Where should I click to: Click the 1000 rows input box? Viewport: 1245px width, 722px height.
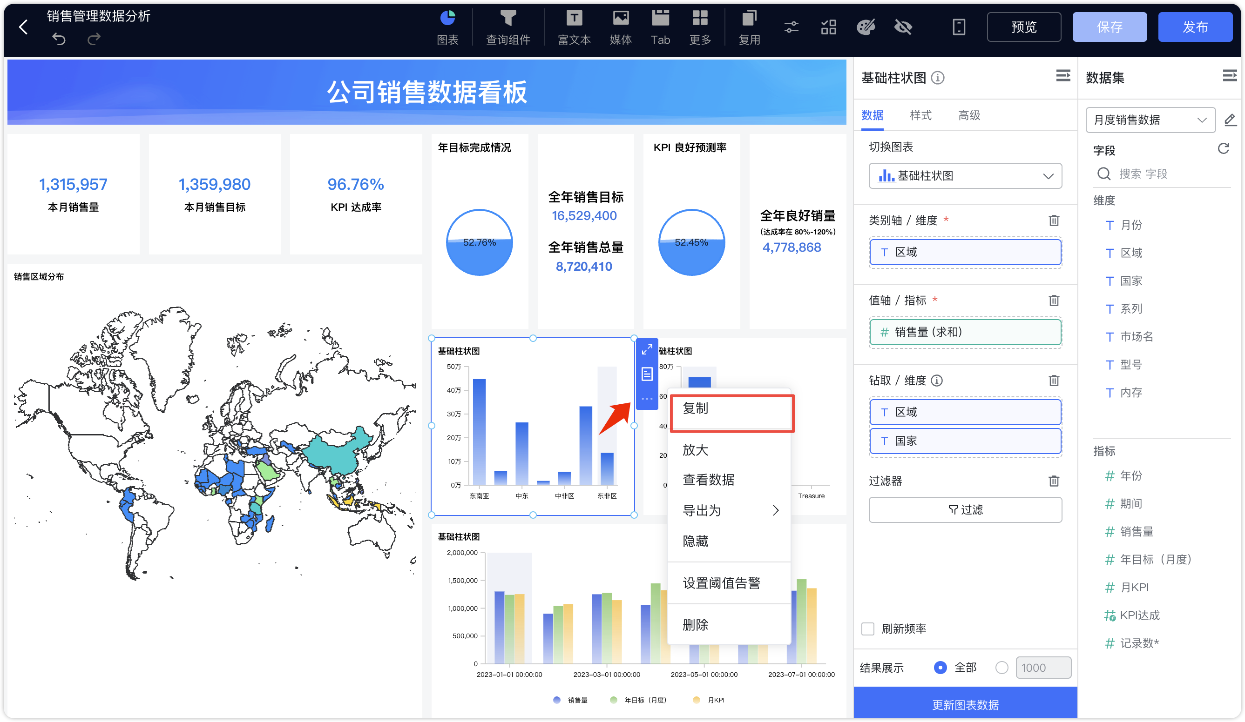point(1043,668)
